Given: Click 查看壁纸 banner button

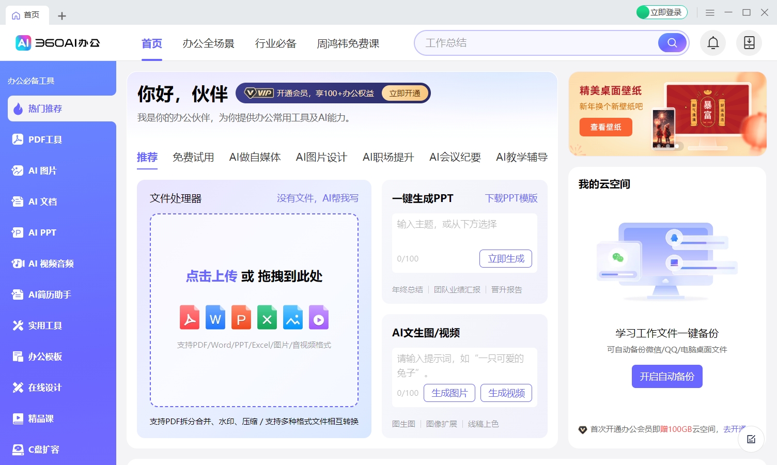Looking at the screenshot, I should [605, 127].
